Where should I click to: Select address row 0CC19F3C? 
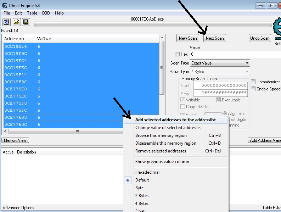tap(81, 82)
